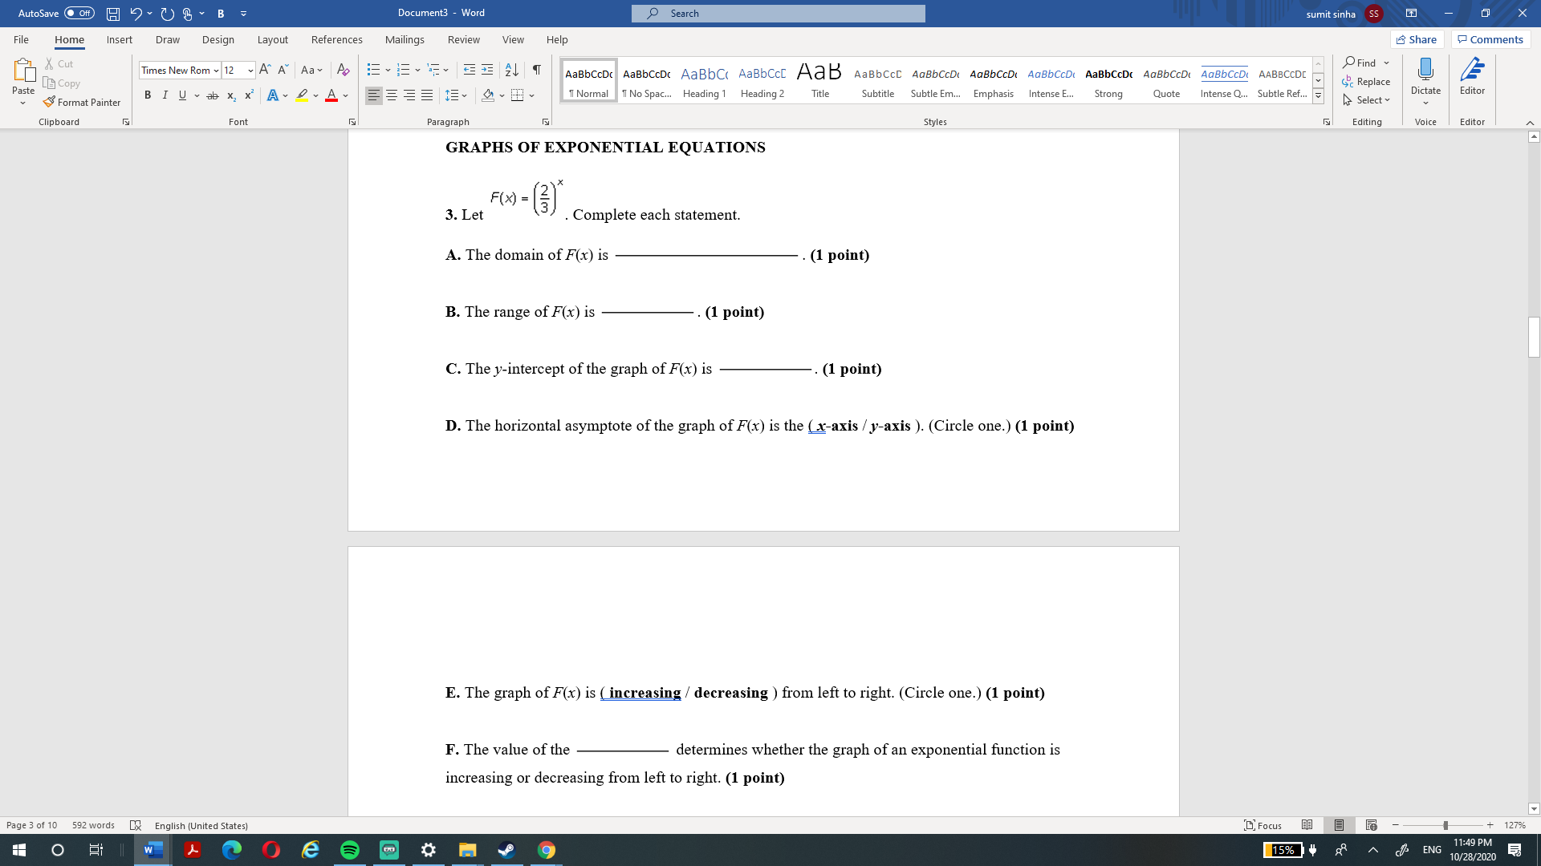Viewport: 1541px width, 866px height.
Task: Open the Comments button
Action: coord(1490,39)
